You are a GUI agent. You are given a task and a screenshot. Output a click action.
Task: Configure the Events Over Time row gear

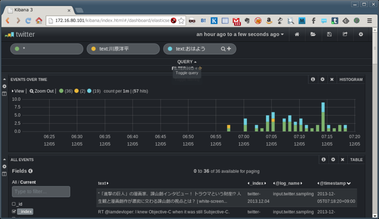click(x=4, y=86)
